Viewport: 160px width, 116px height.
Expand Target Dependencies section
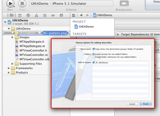118,35
